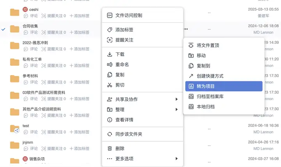Click the 删除 trash can icon

110,149
